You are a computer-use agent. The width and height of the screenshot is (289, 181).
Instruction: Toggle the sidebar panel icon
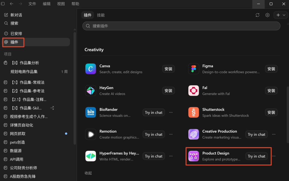click(x=3, y=4)
